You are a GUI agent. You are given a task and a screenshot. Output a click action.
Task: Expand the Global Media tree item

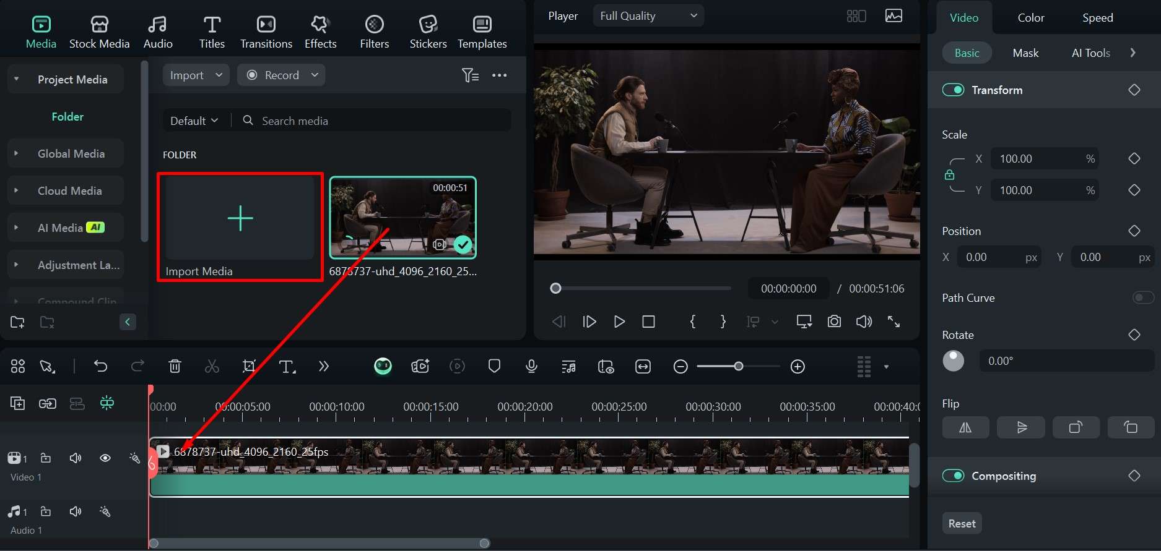[17, 153]
